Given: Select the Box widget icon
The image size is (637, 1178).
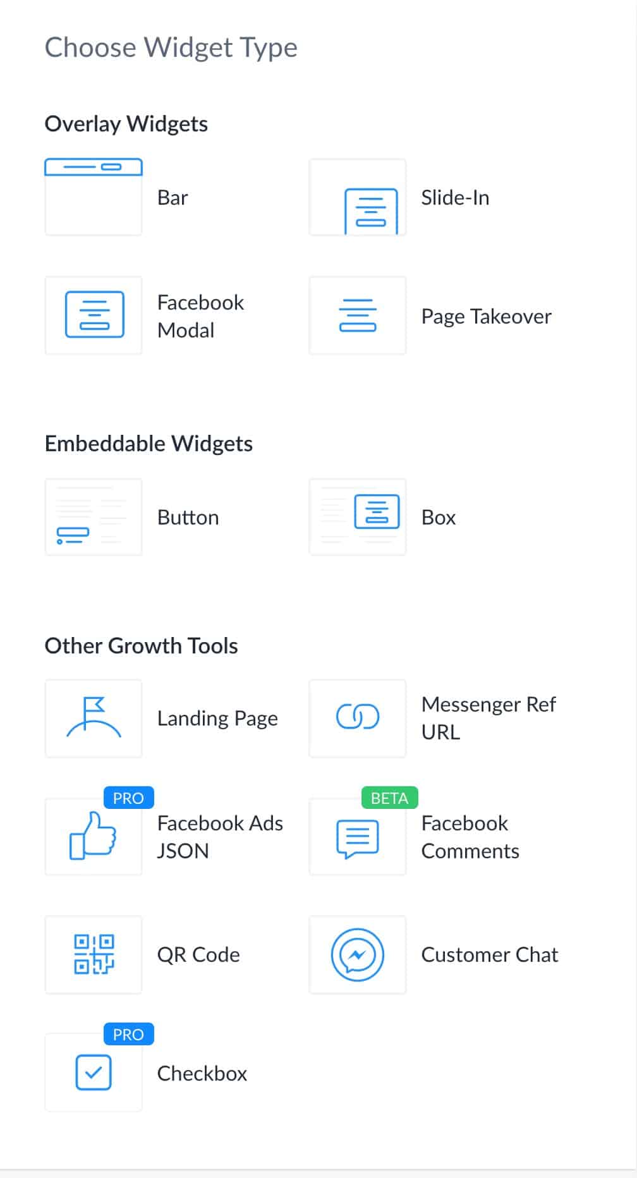Looking at the screenshot, I should 358,517.
